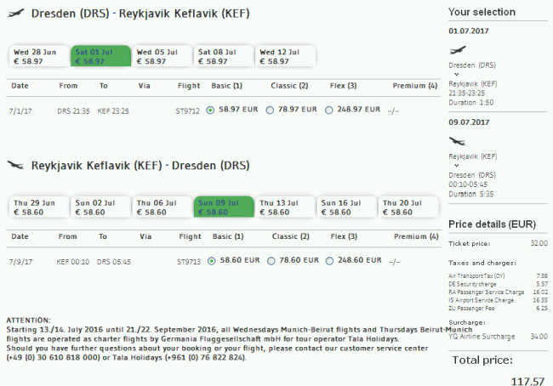The width and height of the screenshot is (553, 386).
Task: Click the 7/9/17 date cell
Action: (x=20, y=262)
